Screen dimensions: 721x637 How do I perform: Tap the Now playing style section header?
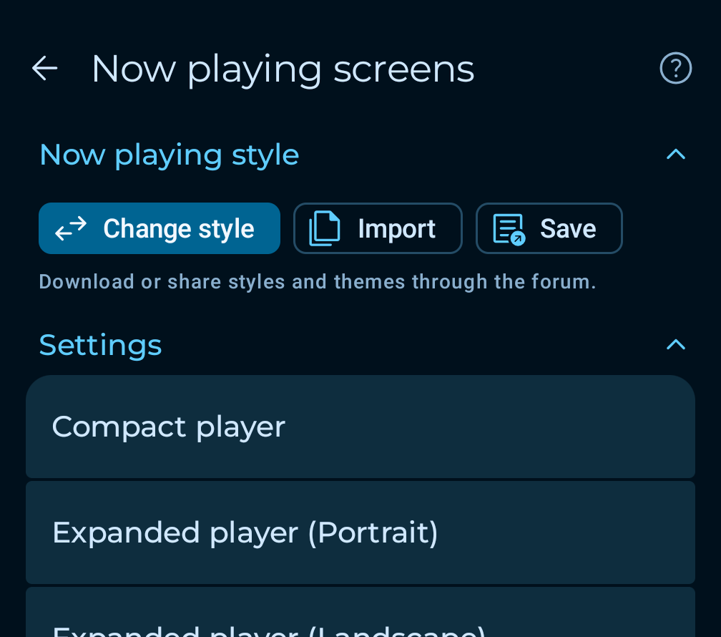point(169,155)
